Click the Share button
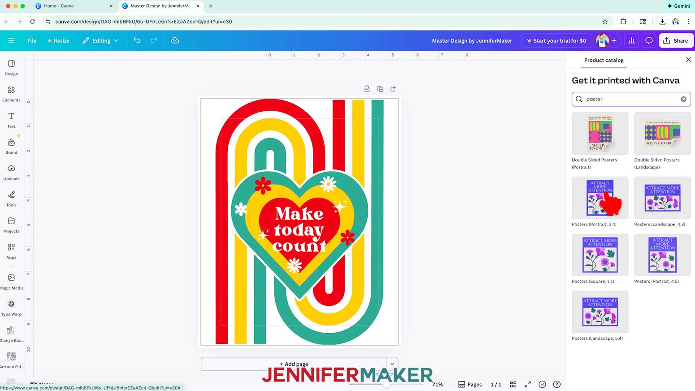The width and height of the screenshot is (695, 391). (x=676, y=40)
